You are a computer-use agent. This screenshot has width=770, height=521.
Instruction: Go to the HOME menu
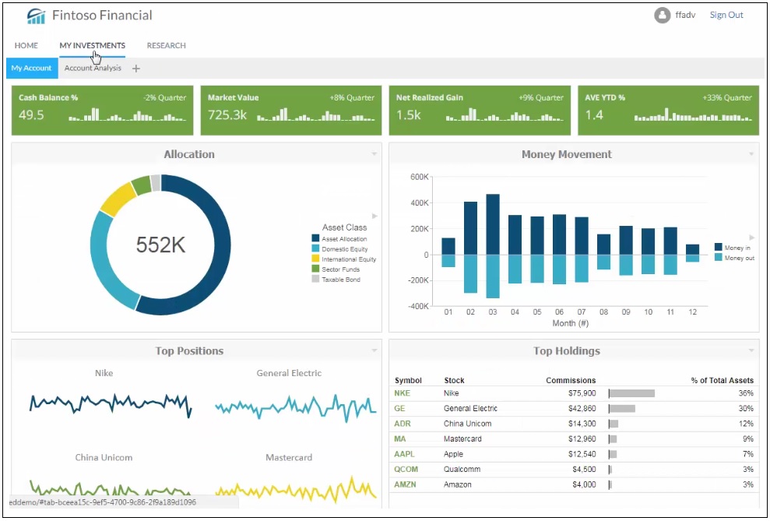pyautogui.click(x=26, y=46)
